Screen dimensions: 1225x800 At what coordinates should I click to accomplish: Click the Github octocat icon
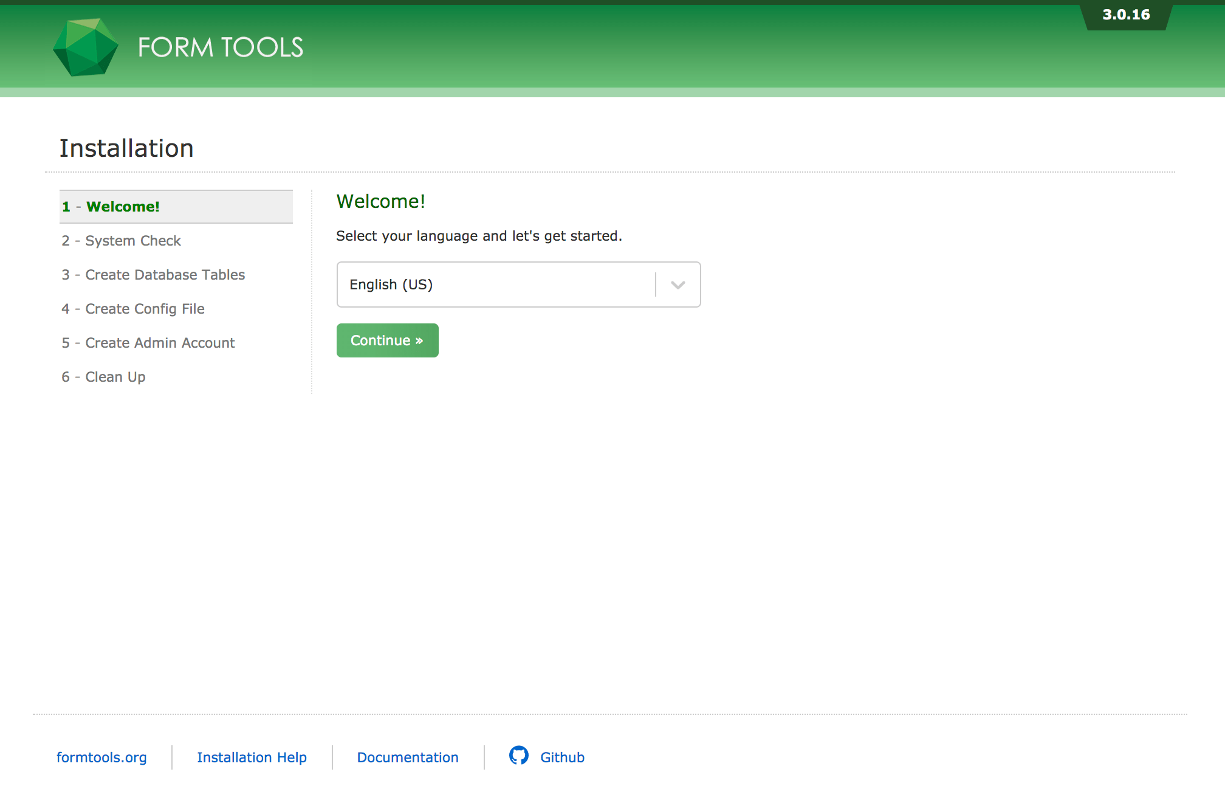[x=518, y=756]
